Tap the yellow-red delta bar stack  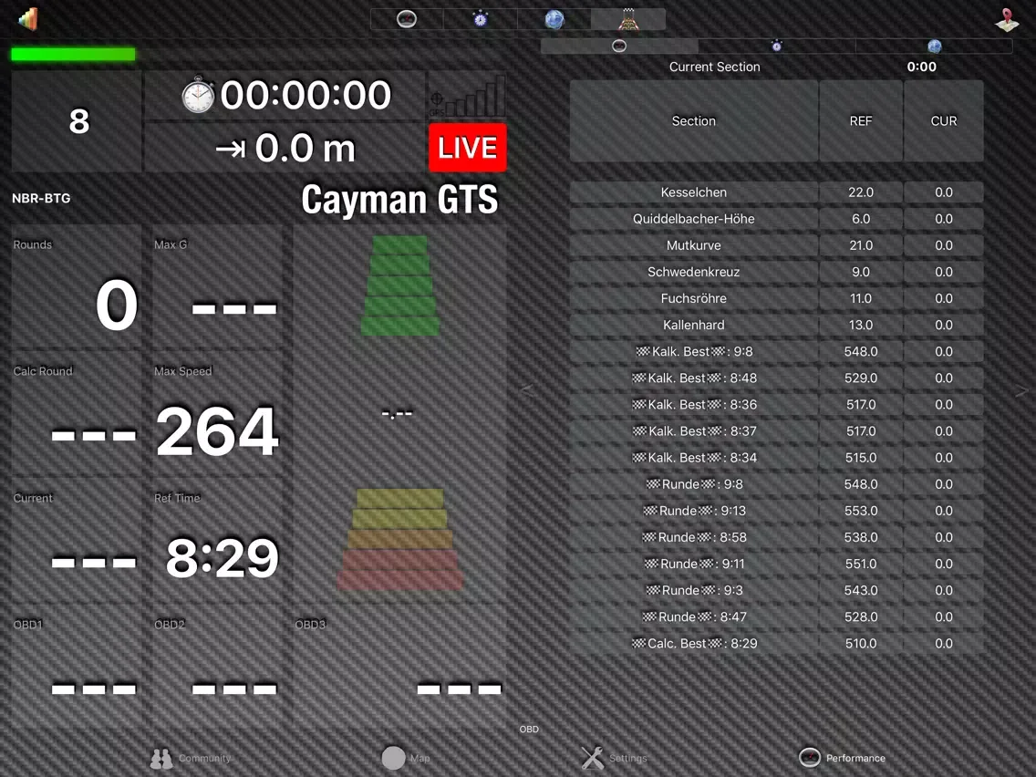click(399, 539)
